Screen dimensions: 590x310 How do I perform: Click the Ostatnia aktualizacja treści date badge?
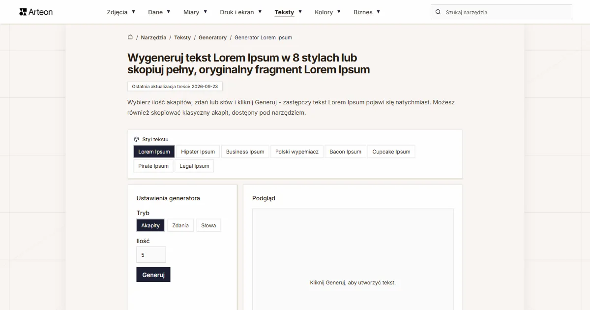pyautogui.click(x=175, y=86)
